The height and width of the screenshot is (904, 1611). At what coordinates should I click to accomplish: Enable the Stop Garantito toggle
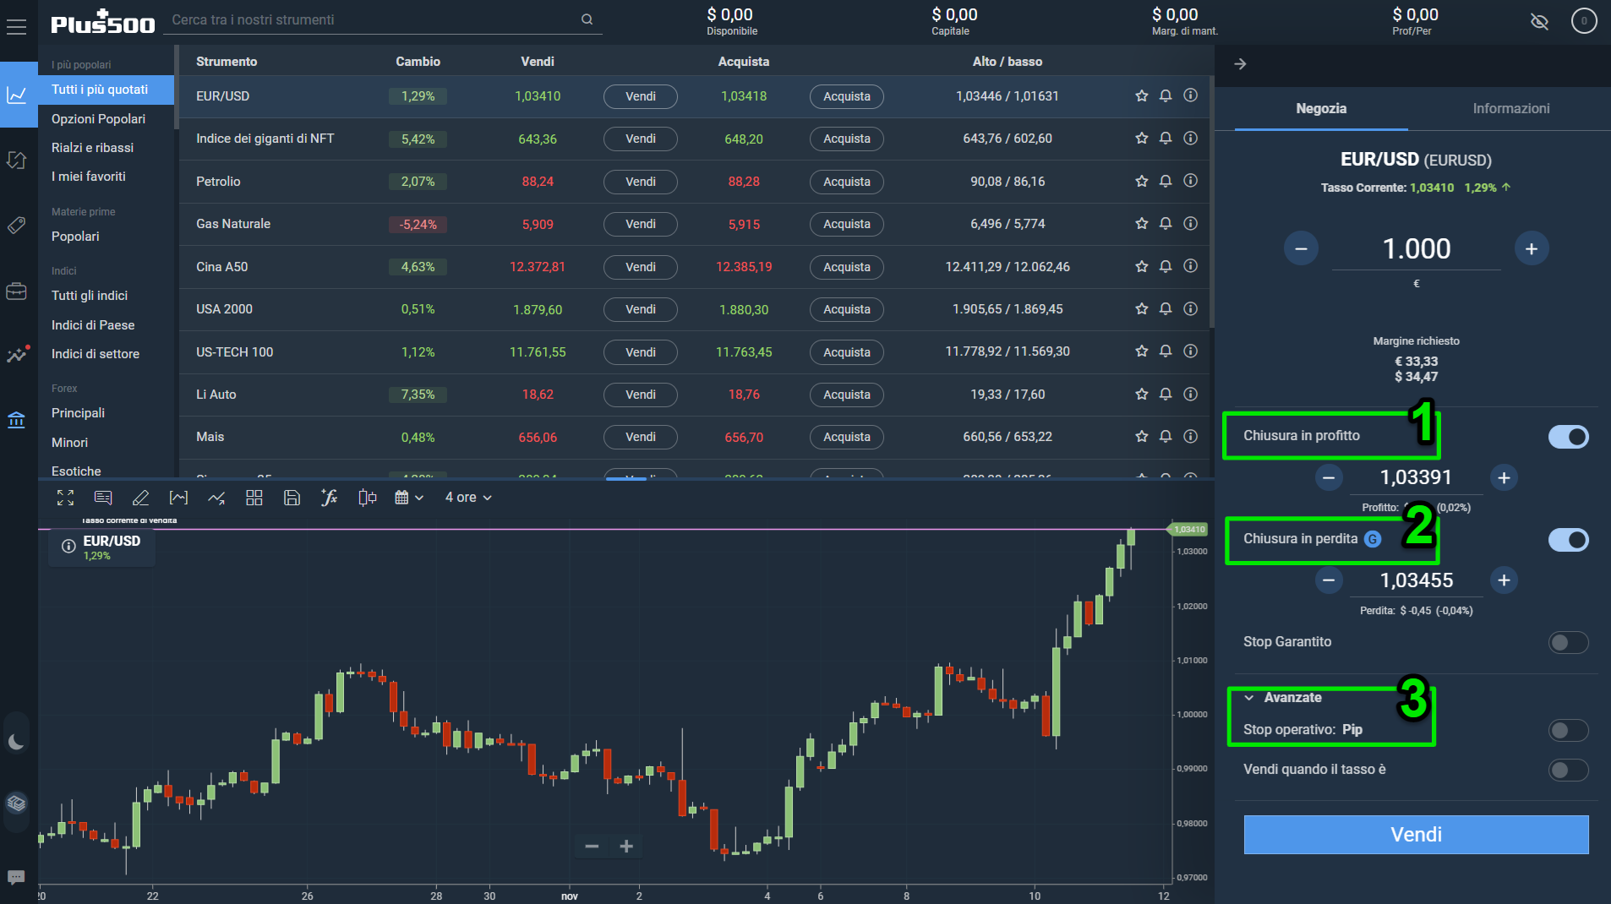point(1568,642)
